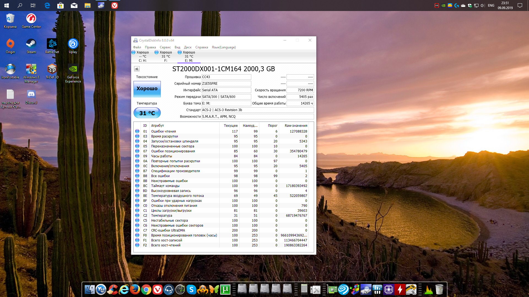Switch to the F: disk tab

tap(166, 56)
